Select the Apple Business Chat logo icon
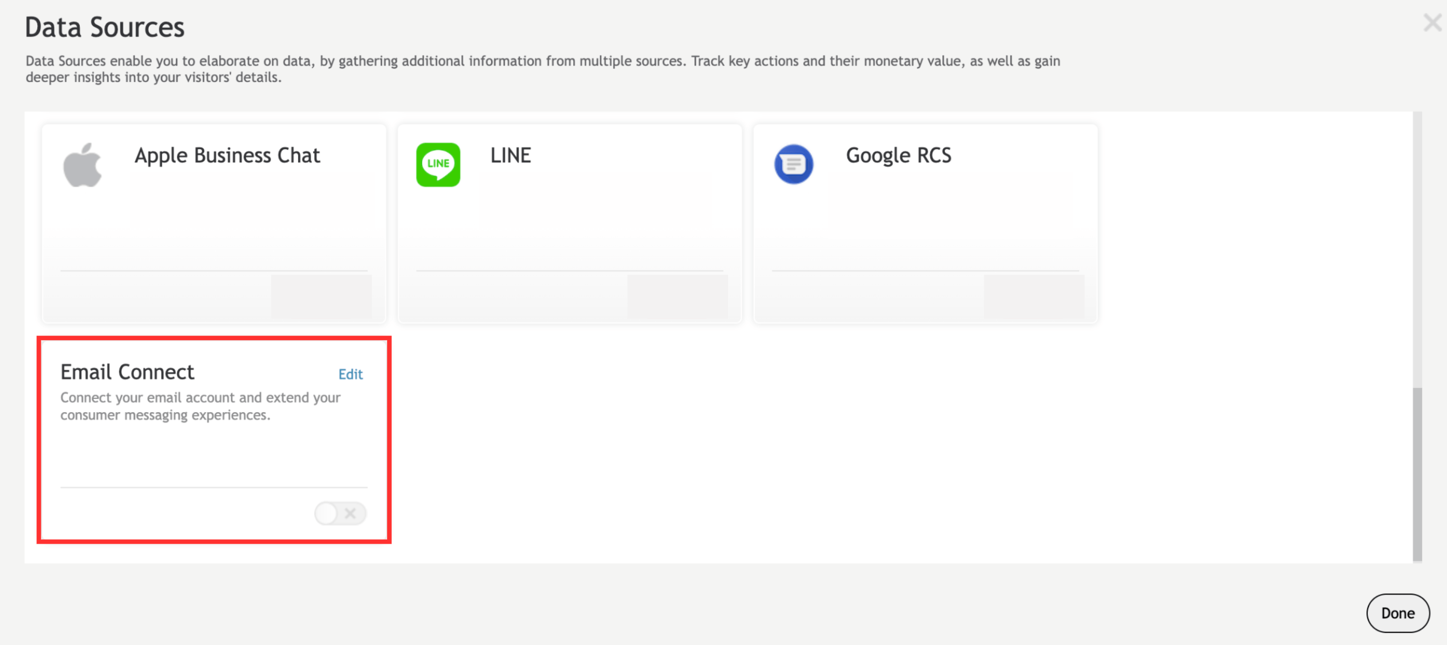This screenshot has height=645, width=1447. pos(83,163)
